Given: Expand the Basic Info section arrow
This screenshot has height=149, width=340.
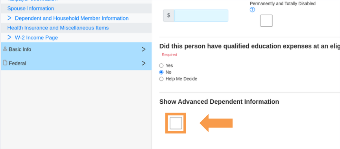Looking at the screenshot, I should tap(143, 49).
